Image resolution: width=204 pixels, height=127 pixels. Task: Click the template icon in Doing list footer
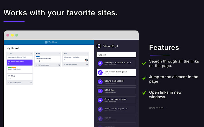(59, 65)
